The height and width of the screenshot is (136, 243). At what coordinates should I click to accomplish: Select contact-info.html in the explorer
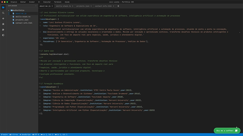pyautogui.click(x=23, y=23)
